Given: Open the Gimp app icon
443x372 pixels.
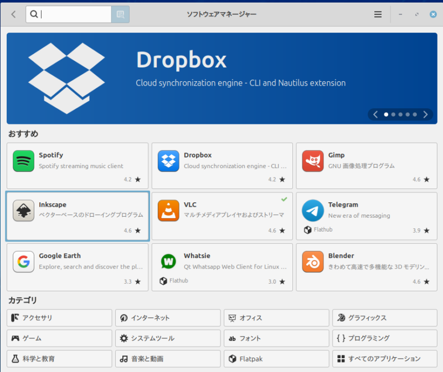Looking at the screenshot, I should tap(313, 161).
